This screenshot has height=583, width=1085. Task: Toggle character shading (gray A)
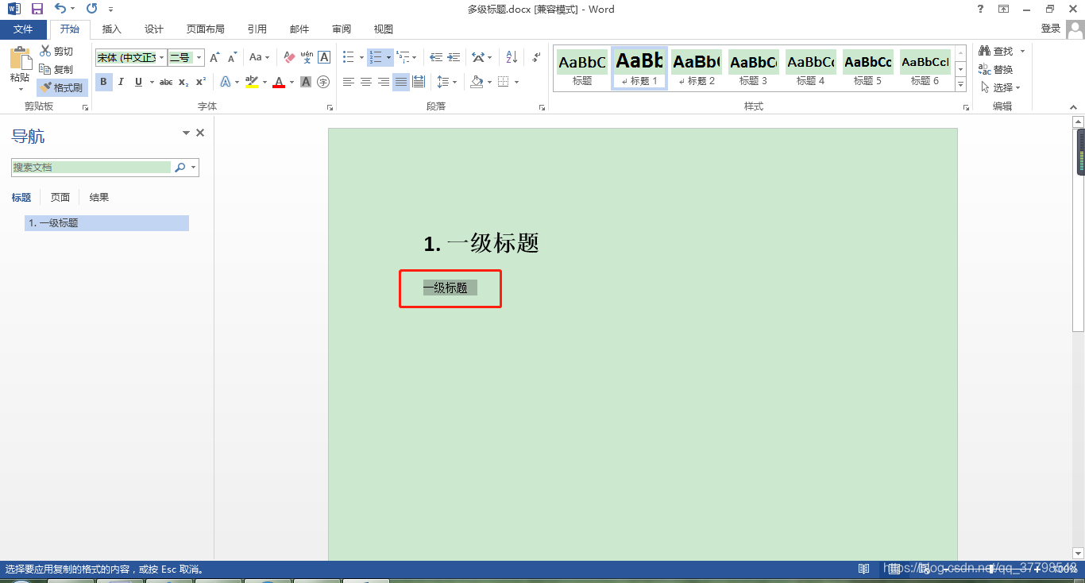pos(306,82)
